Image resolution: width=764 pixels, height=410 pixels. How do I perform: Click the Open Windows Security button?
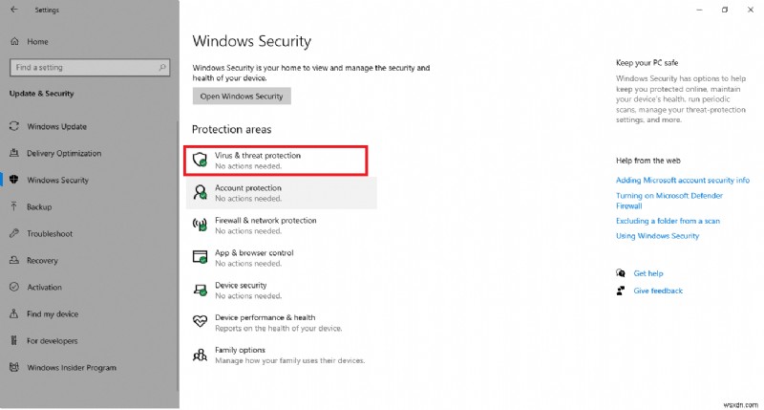[242, 97]
